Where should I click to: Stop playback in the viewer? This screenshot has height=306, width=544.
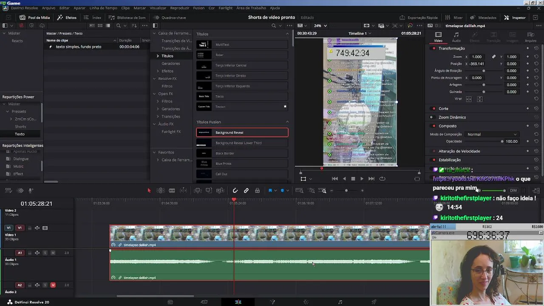(x=353, y=179)
